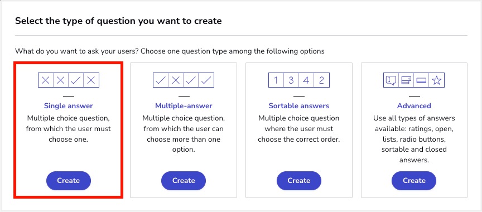This screenshot has width=482, height=212.
Task: Click the number 1 box in Sortable icon
Action: [x=276, y=80]
